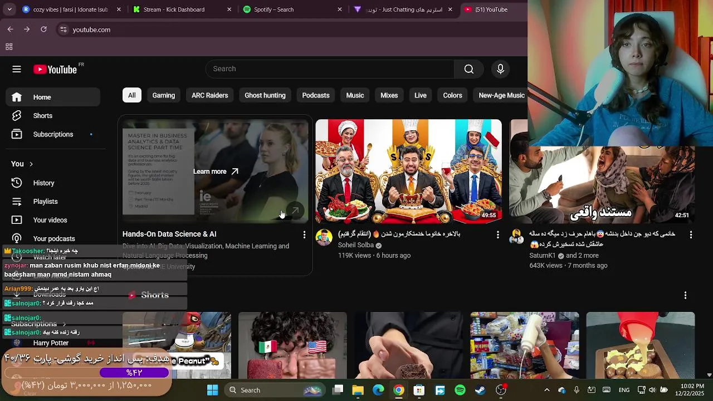Open Soheil Solba channel name link

(356, 245)
